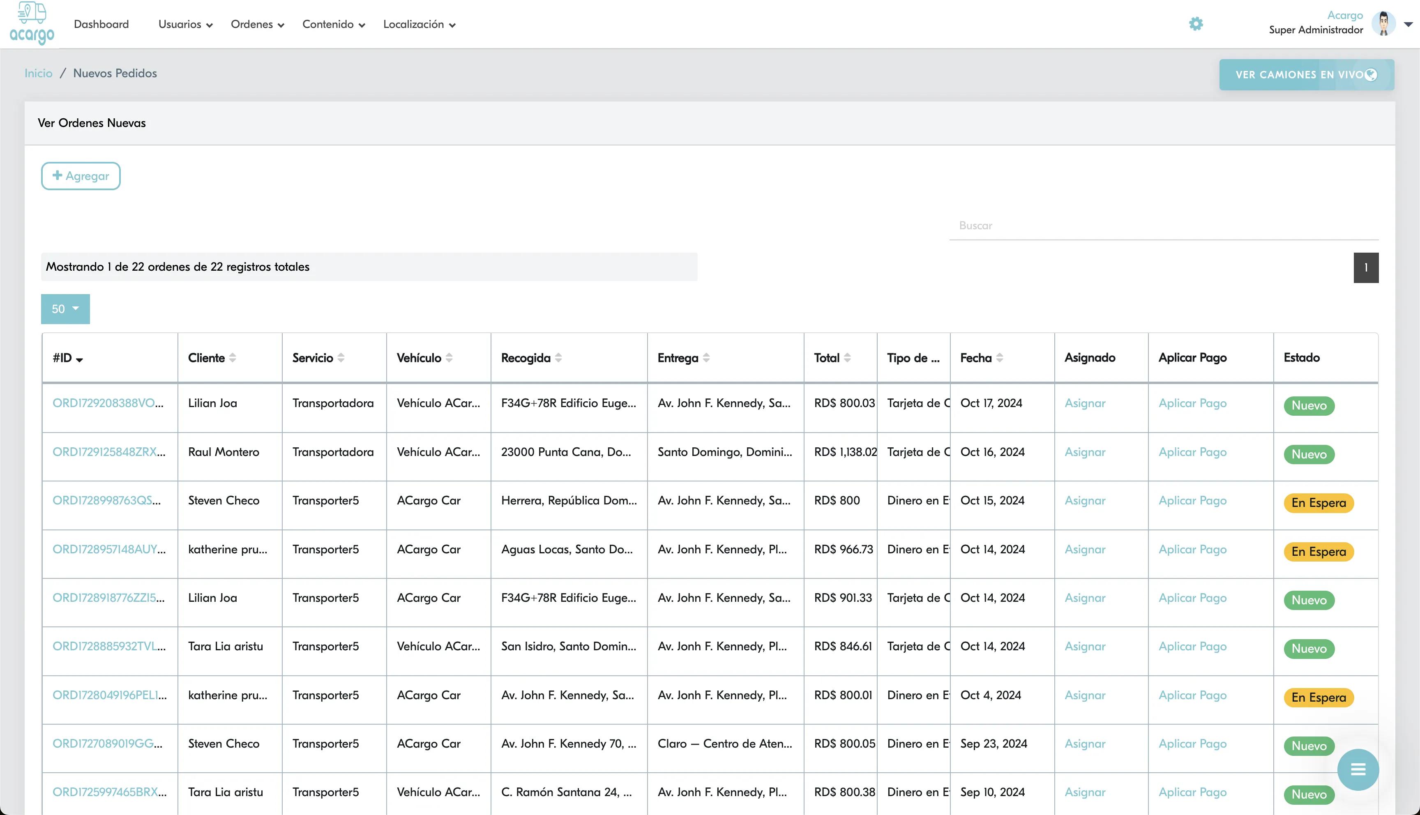This screenshot has height=815, width=1420.
Task: Click Ver Camiones En Vivo button
Action: pyautogui.click(x=1306, y=74)
